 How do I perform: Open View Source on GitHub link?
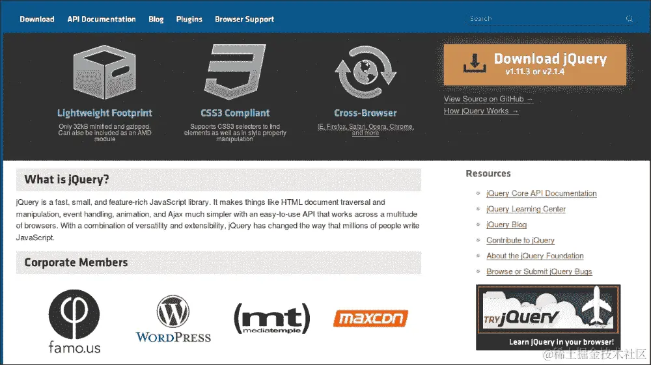click(488, 99)
